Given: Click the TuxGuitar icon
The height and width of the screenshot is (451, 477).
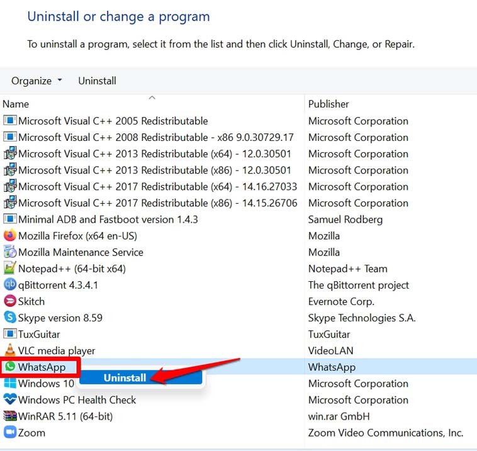Looking at the screenshot, I should point(9,334).
